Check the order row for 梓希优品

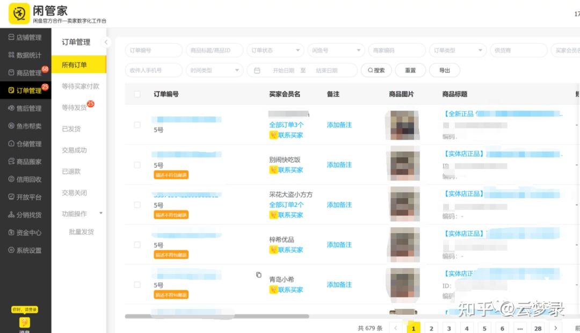(137, 244)
